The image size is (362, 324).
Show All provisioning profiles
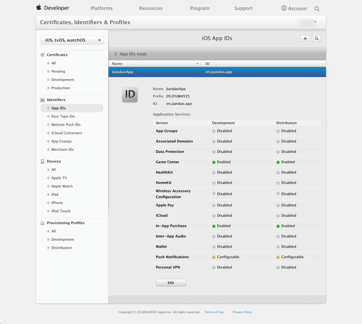tap(53, 231)
